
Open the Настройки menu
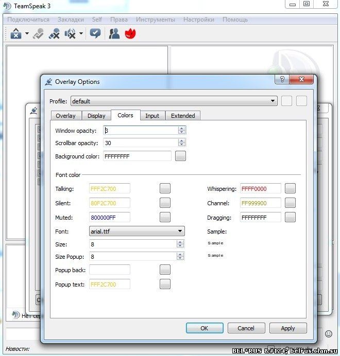[199, 20]
